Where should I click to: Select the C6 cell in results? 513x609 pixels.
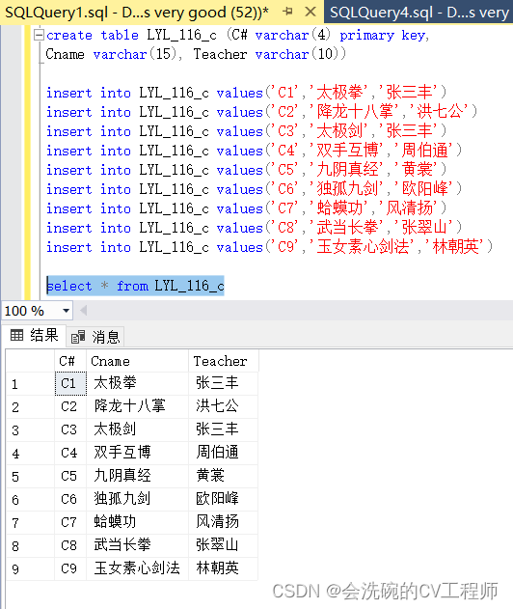tap(70, 499)
